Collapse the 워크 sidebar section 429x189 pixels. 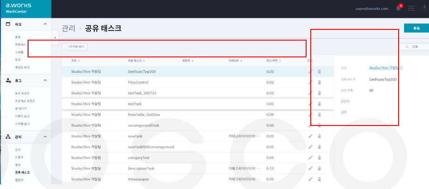45,24
